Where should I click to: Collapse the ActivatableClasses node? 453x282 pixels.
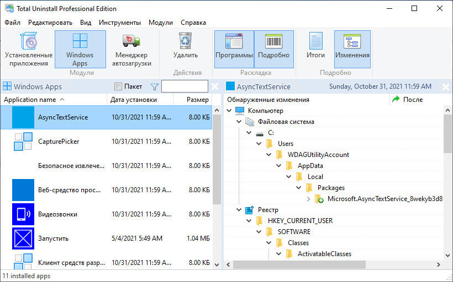[279, 254]
